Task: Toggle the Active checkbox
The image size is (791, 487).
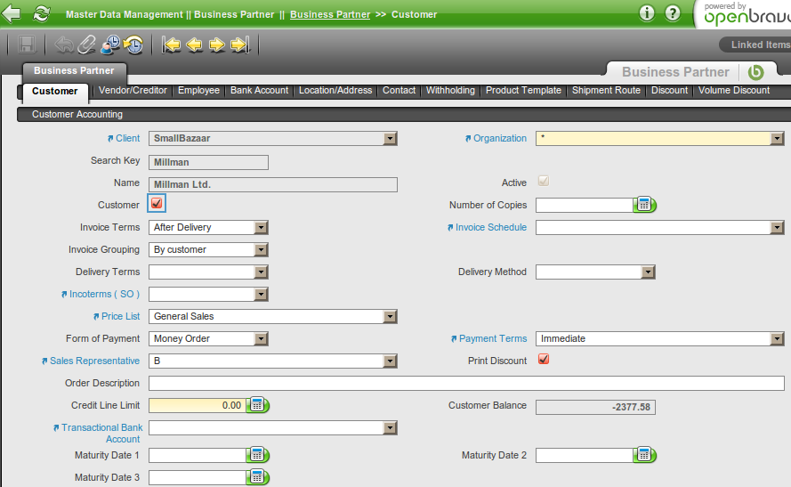Action: click(544, 182)
